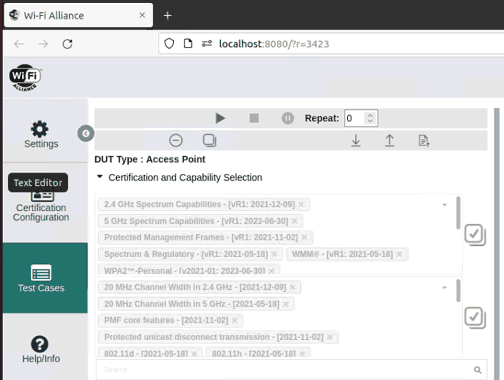Click the Play button to run tests
The image size is (504, 380).
point(220,118)
